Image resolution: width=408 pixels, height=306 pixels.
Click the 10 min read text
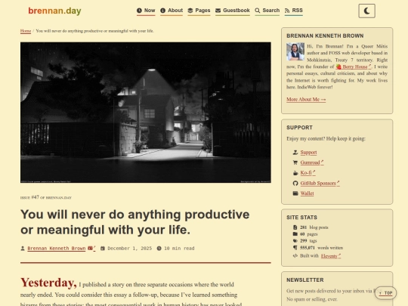click(x=179, y=249)
